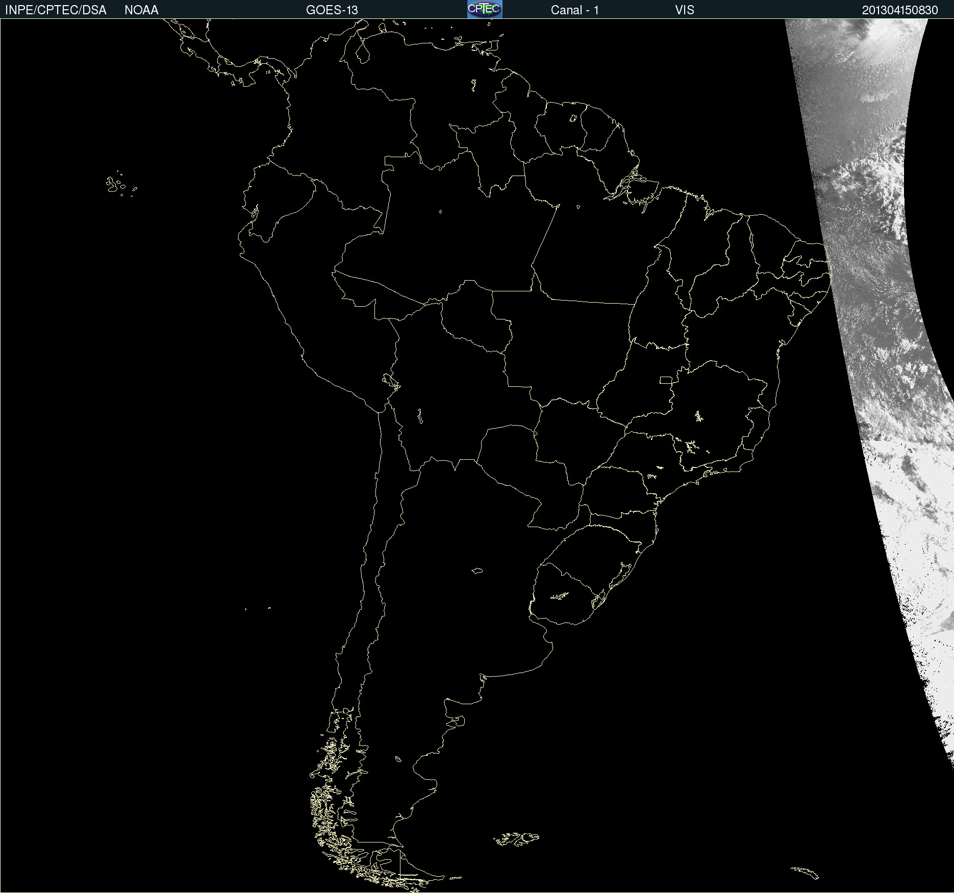Click the timestamp 201304150830
Viewport: 954px width, 893px height.
pyautogui.click(x=900, y=10)
